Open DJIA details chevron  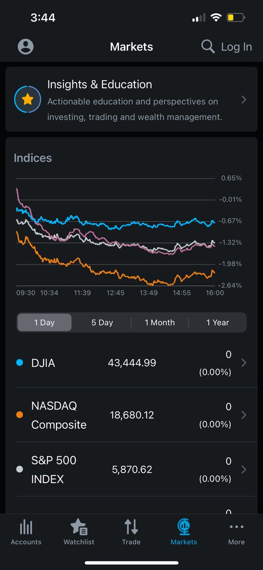[244, 363]
